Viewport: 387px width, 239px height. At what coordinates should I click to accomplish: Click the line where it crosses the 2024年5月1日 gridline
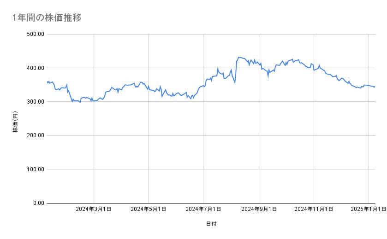[x=149, y=89]
